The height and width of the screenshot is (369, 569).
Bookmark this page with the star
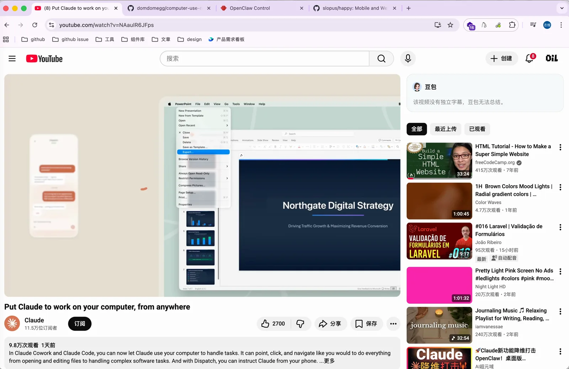pos(450,25)
